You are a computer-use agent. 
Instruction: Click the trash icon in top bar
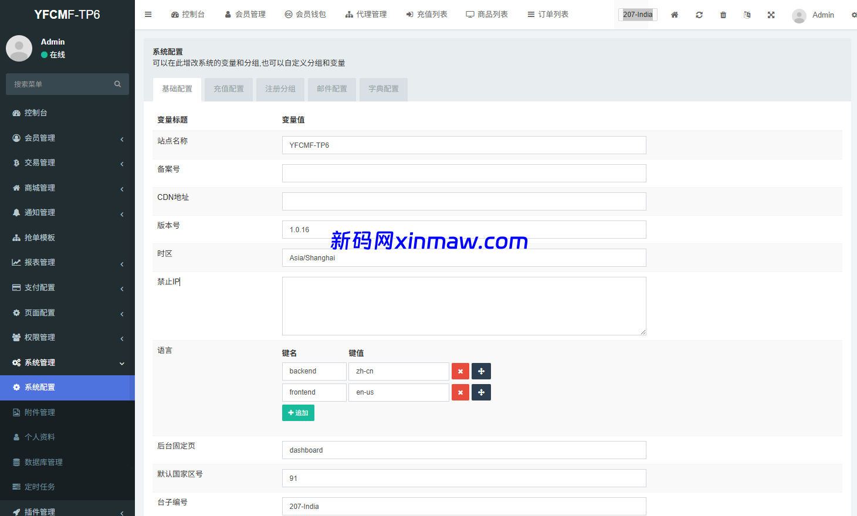pyautogui.click(x=723, y=15)
